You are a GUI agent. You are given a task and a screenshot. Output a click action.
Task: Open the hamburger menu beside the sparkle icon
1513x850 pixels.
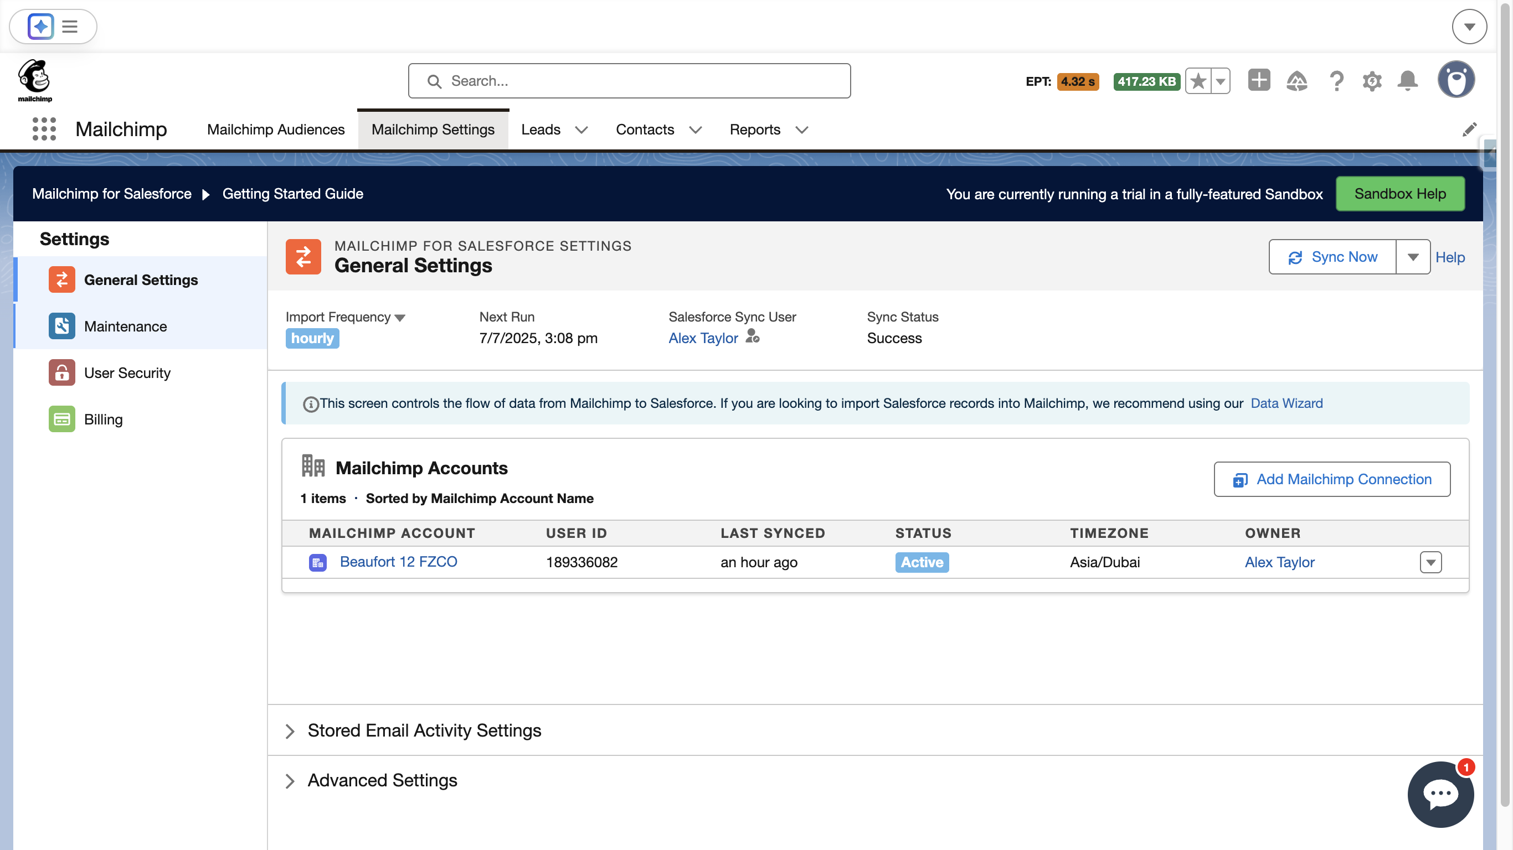70,27
